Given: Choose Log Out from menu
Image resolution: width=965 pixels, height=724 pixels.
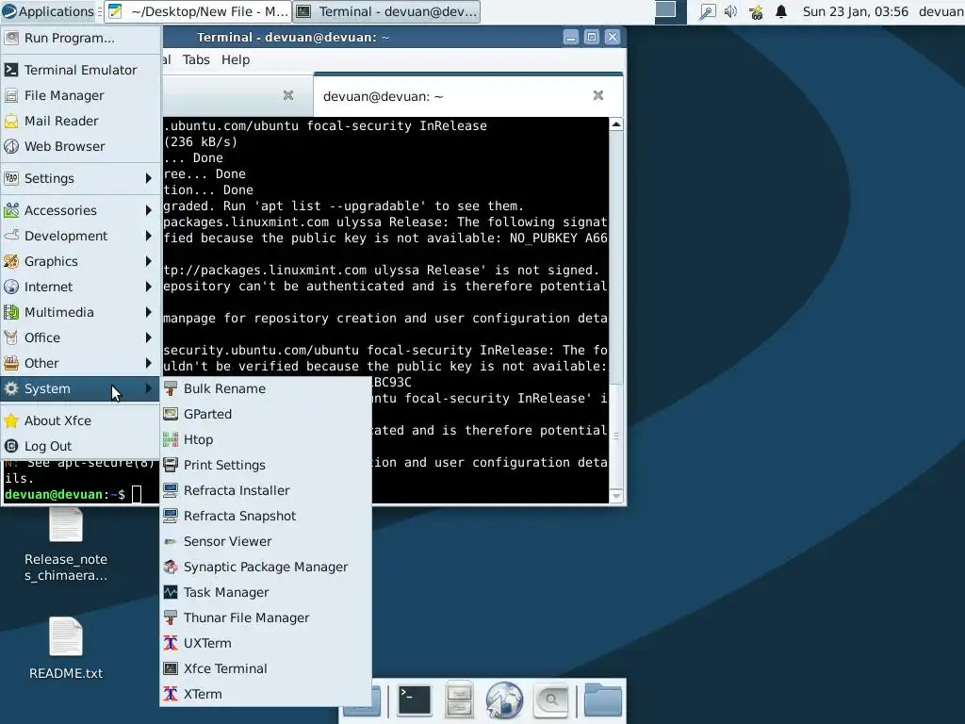Looking at the screenshot, I should tap(80, 446).
